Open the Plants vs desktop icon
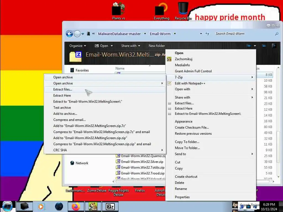Image resolution: width=283 pixels, height=212 pixels. click(x=118, y=10)
